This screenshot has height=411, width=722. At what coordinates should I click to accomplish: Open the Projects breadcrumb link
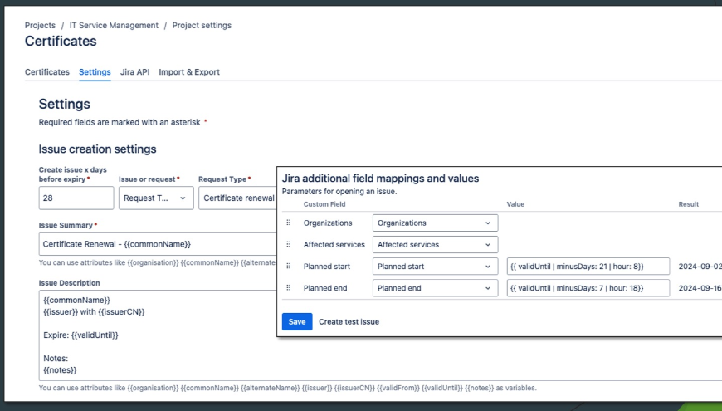pos(41,26)
